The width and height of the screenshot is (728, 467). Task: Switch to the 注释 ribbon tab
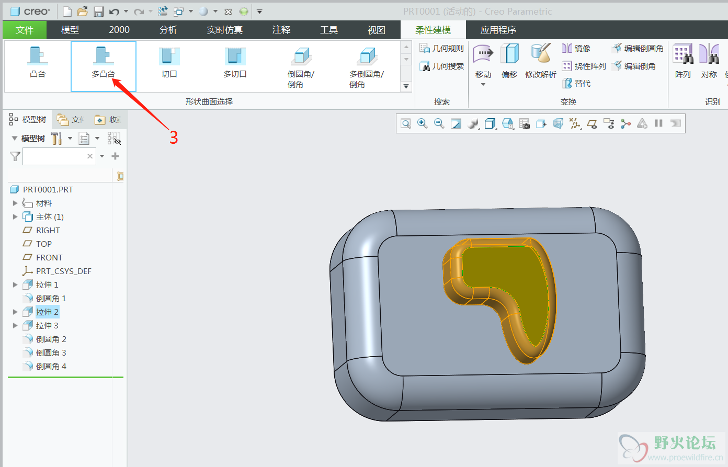pyautogui.click(x=281, y=30)
